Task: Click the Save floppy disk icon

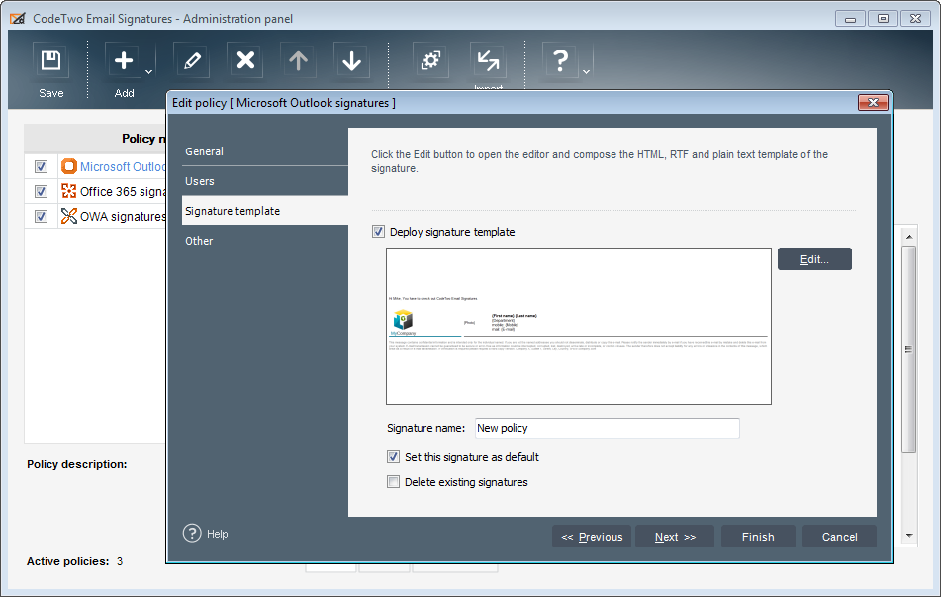Action: 51,60
